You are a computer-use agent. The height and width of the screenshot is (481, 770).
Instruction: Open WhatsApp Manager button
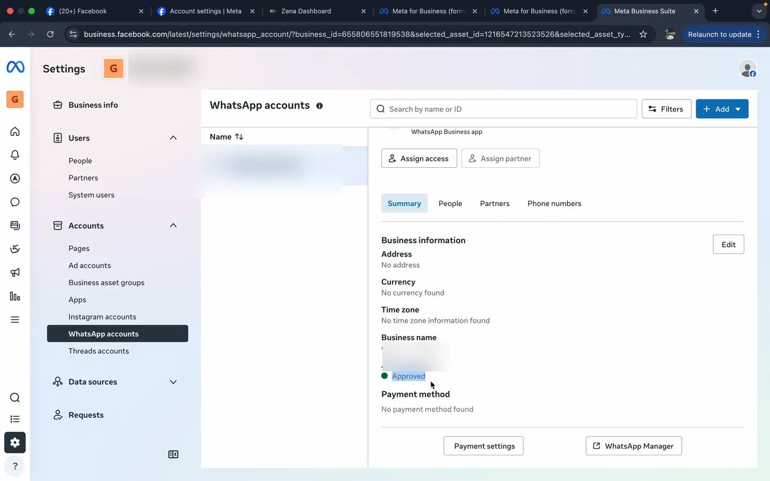[x=634, y=446]
